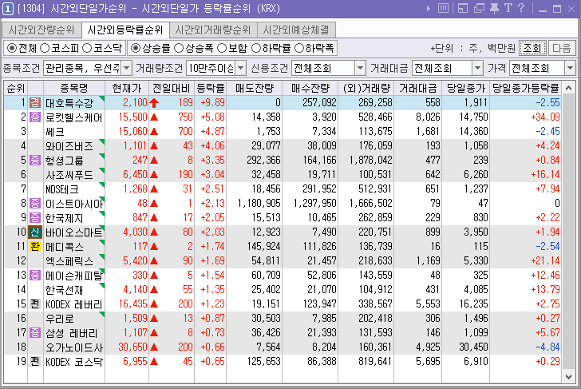This screenshot has width=581, height=389.
Task: Open the 가격 dropdown
Action: pos(571,68)
